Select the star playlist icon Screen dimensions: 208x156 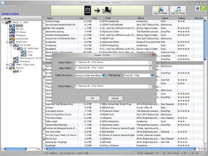[25, 55]
